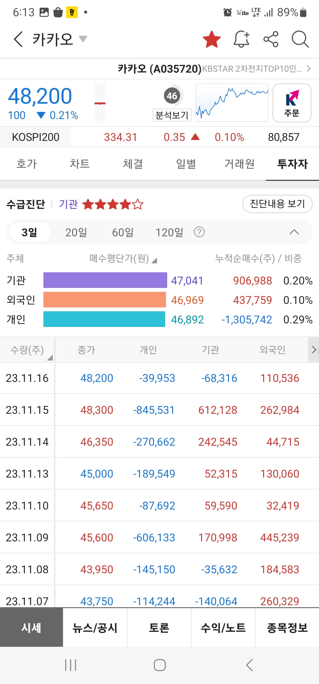
Task: Tap individual value -270,662
Action: tap(154, 442)
